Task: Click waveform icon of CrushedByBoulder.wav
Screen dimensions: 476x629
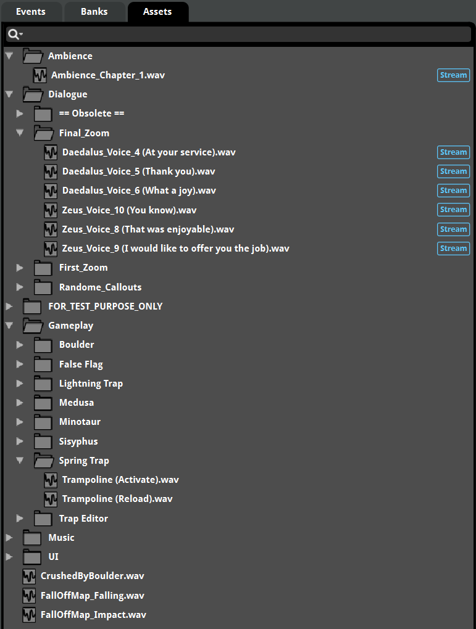Action: click(x=29, y=576)
